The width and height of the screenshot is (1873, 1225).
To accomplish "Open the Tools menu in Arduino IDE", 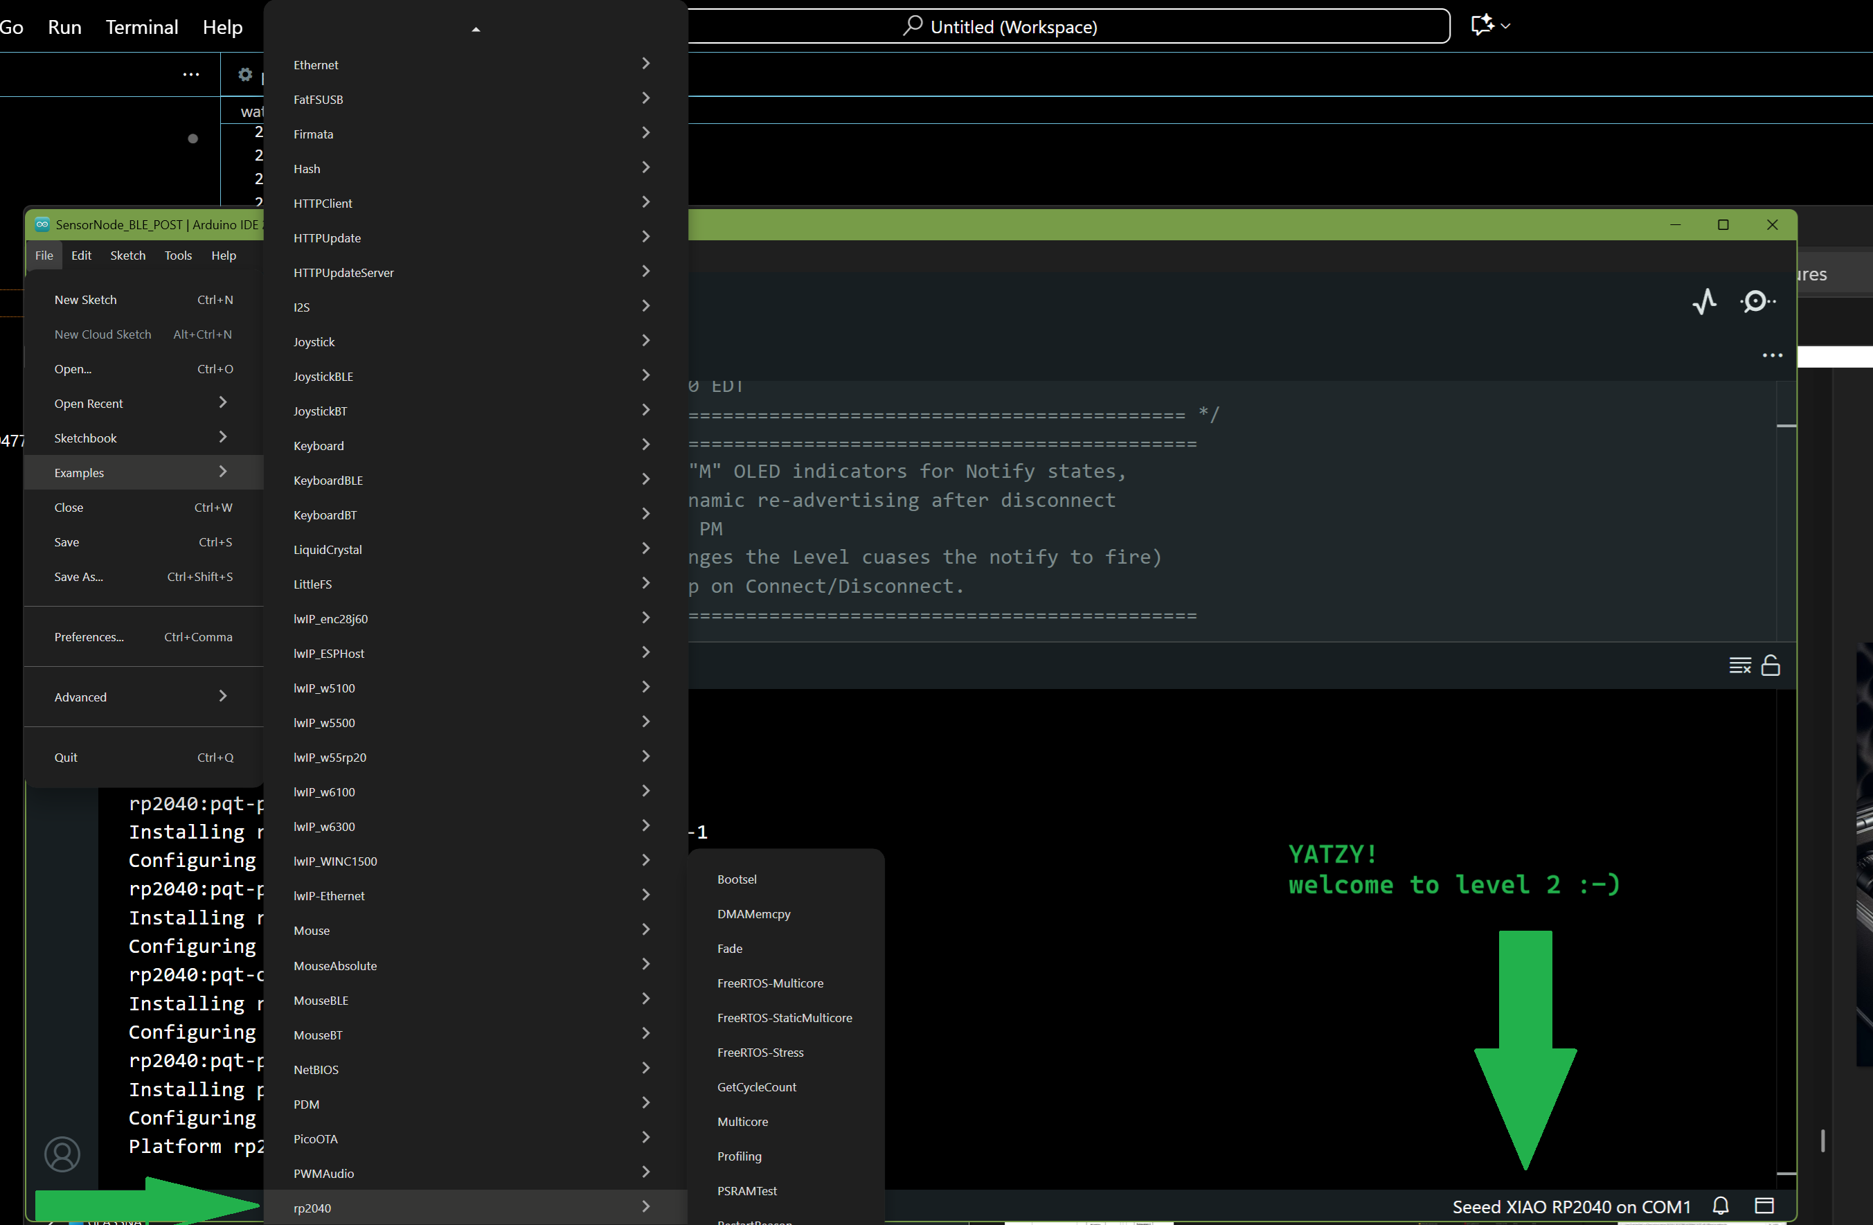I will pos(178,255).
